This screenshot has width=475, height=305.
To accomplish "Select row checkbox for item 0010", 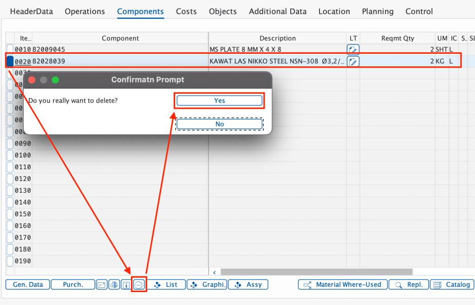I will pos(10,49).
